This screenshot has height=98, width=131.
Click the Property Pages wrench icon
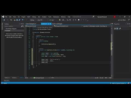[x=120, y=29]
